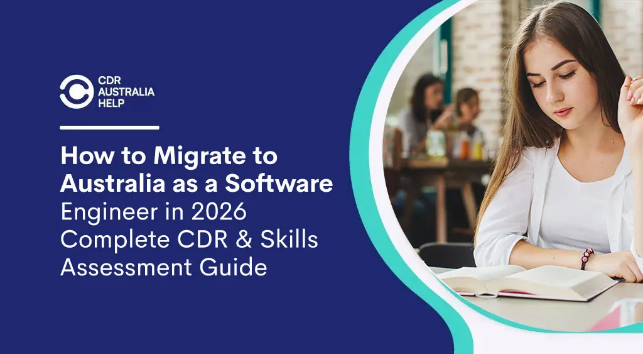The height and width of the screenshot is (354, 643).
Task: Click the black chair behind the girl
Action: click(445, 255)
